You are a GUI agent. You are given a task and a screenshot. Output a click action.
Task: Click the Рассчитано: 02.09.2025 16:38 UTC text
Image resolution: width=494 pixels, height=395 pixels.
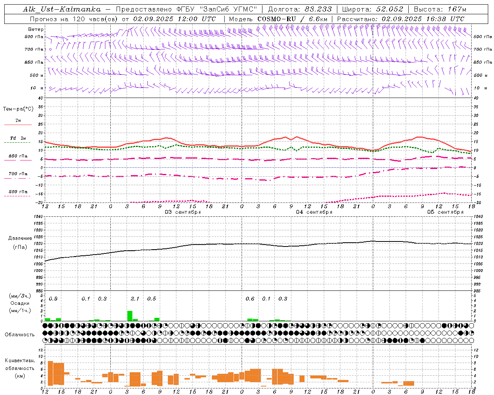(401, 19)
